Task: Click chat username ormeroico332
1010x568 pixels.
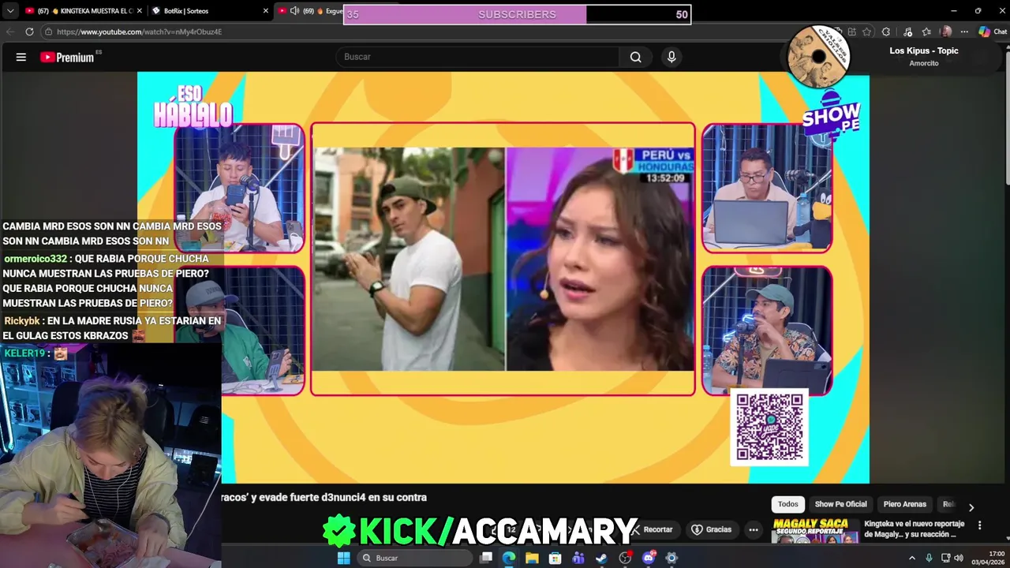Action: (x=36, y=259)
